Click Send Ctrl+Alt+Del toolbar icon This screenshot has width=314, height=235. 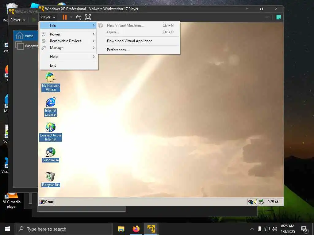(79, 17)
